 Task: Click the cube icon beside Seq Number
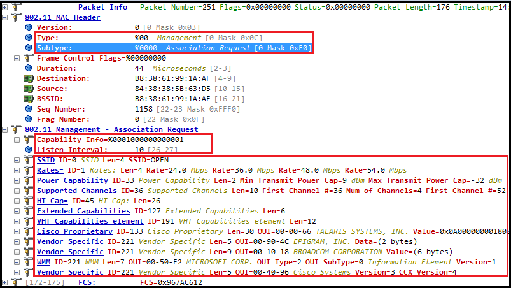point(29,109)
